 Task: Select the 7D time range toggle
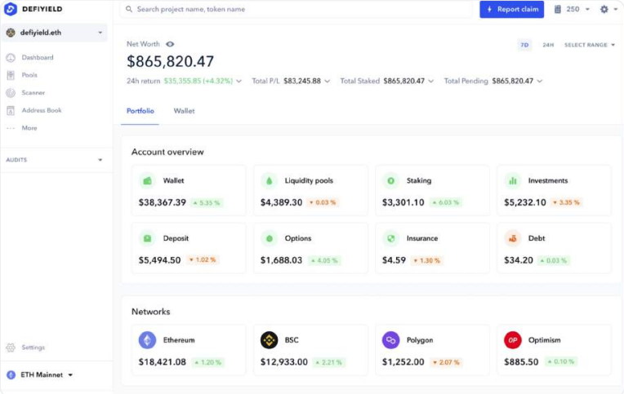524,45
